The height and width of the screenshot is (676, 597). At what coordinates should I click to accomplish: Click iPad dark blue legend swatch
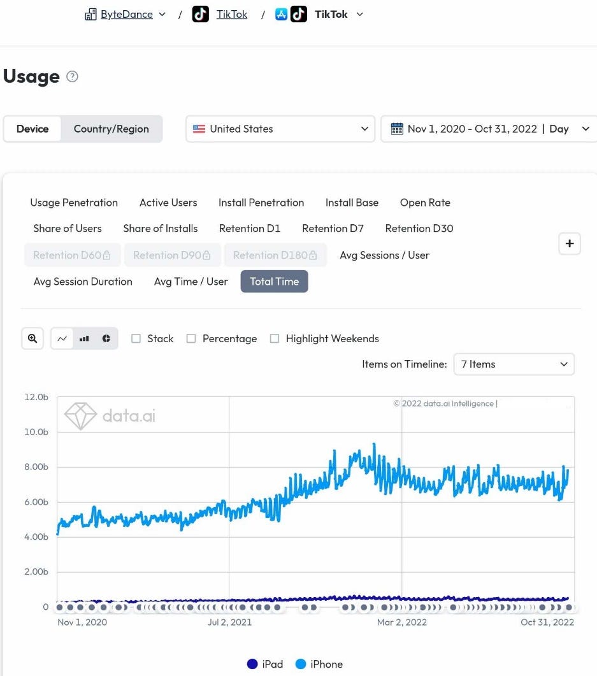click(x=252, y=664)
